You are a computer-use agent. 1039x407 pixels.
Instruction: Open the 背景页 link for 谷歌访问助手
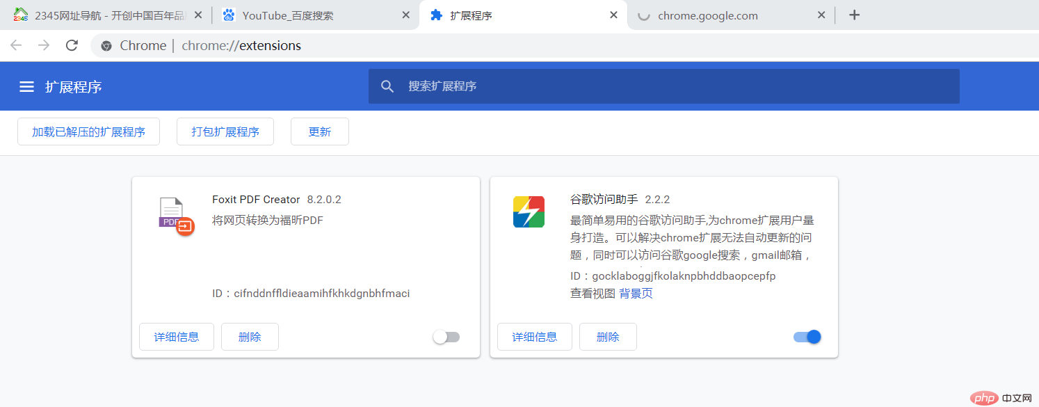pyautogui.click(x=635, y=293)
